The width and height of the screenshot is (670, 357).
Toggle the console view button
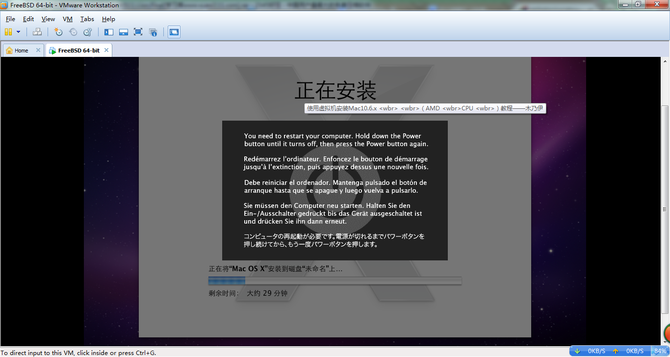pyautogui.click(x=174, y=32)
